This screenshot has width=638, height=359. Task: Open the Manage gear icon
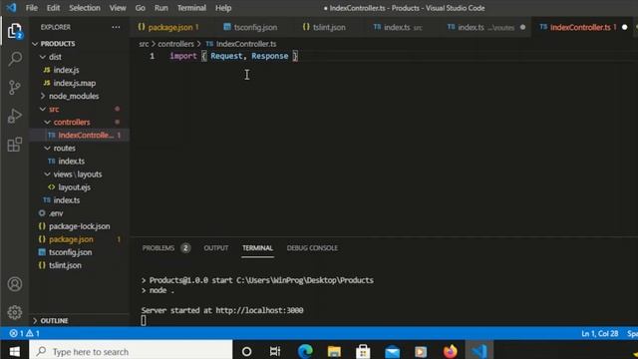pyautogui.click(x=15, y=312)
